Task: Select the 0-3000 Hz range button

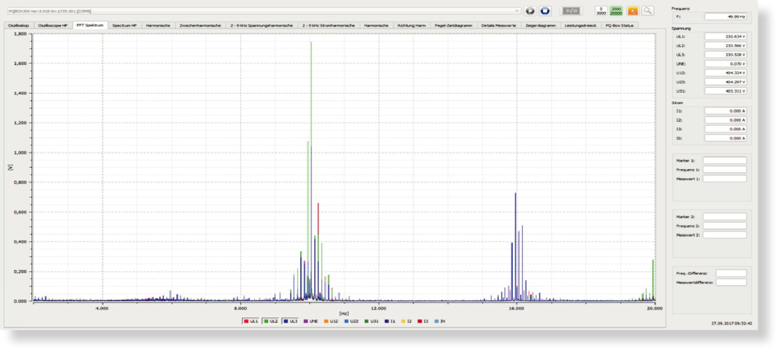Action: tap(601, 11)
